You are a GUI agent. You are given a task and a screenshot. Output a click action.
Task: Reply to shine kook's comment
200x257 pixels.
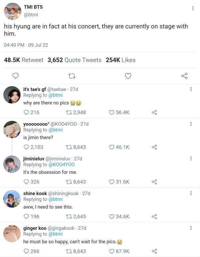26,217
